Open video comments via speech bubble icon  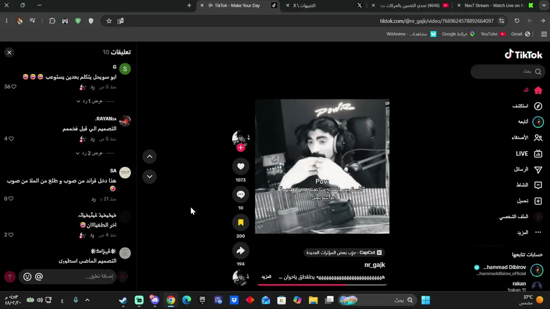241,194
